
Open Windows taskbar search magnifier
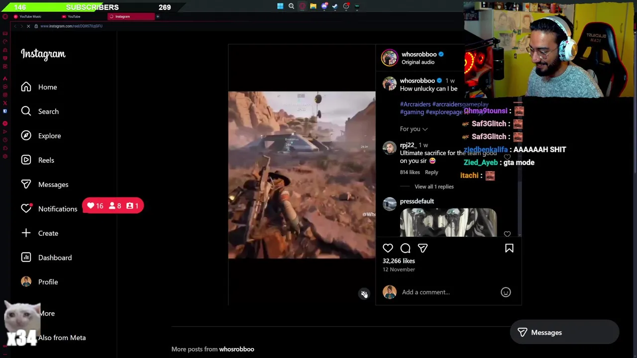[291, 6]
